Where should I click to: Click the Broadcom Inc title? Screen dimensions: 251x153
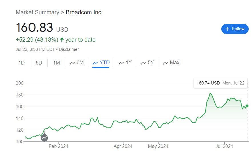(83, 12)
